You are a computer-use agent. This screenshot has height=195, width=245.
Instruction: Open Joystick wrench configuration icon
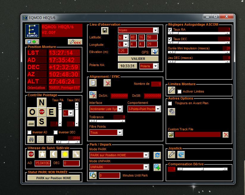[171, 155]
